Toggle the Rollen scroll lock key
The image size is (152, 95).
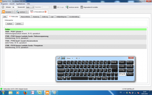pyautogui.click(x=130, y=74)
